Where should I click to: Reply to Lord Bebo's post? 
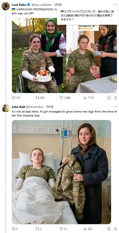[16, 98]
